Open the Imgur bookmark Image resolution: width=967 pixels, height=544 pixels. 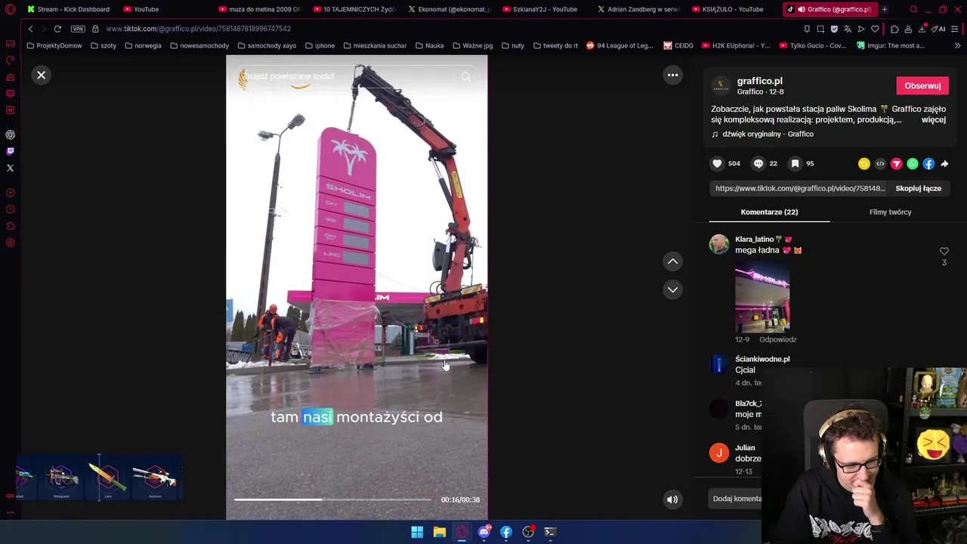click(891, 45)
